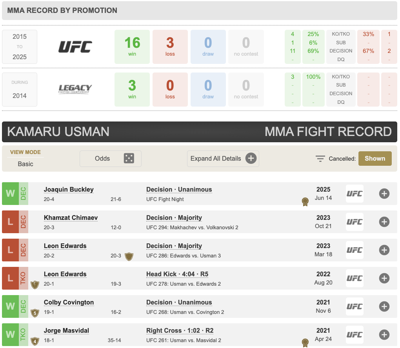Screen dimensions: 400x348
Task: Click the Legacy Fighting Championship logo
Action: (75, 89)
